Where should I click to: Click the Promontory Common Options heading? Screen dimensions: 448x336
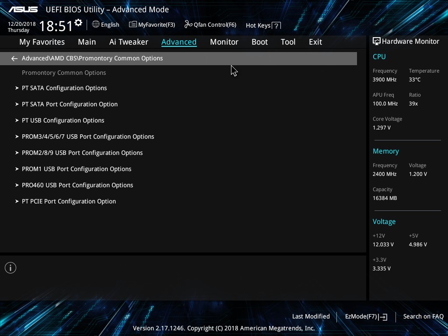tap(64, 73)
